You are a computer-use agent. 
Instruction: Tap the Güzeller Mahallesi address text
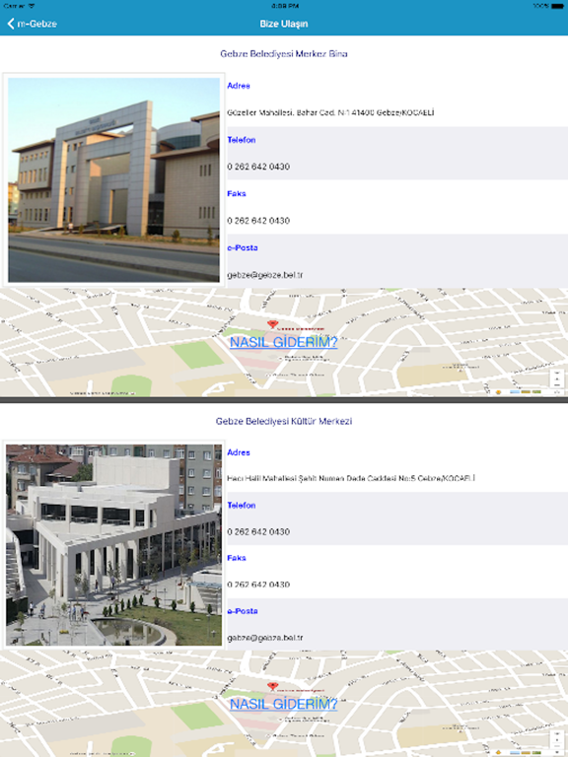(330, 112)
